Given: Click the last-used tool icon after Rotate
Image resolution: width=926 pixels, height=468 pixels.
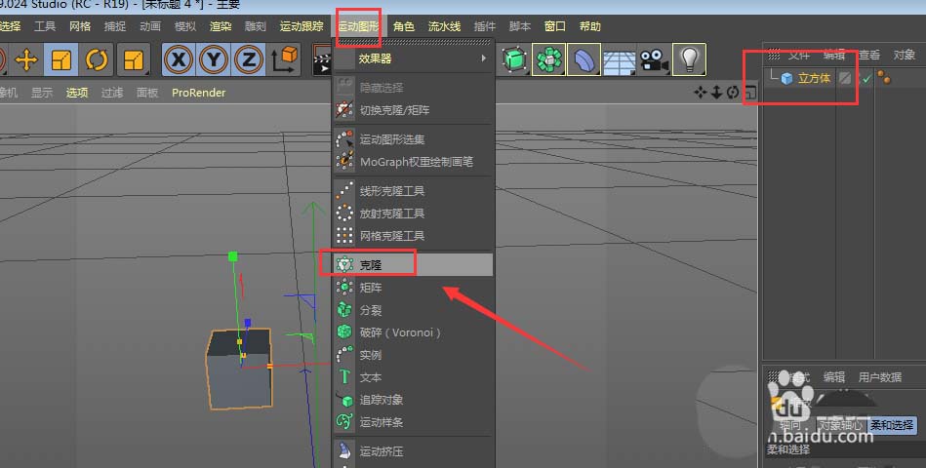Looking at the screenshot, I should coord(133,59).
